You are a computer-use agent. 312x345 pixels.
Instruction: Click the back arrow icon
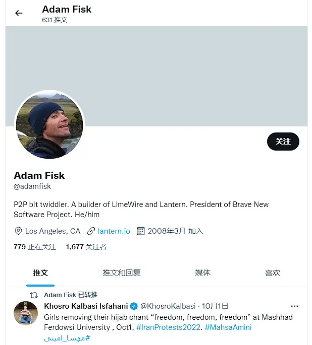tap(19, 13)
